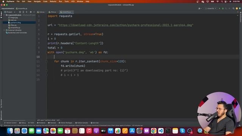Open Python Packages tool window

(65, 123)
